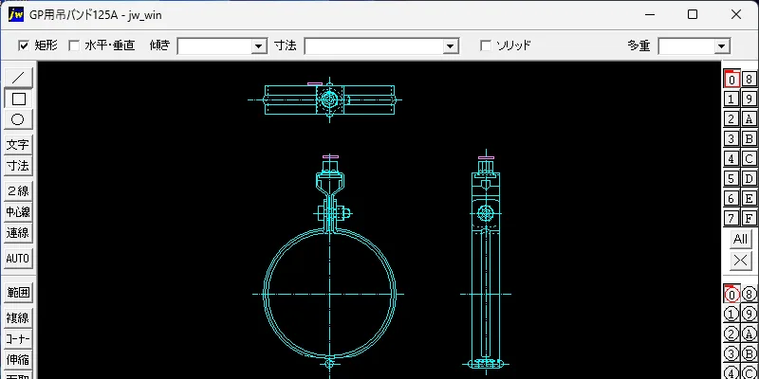
Task: Select square layer 7 button
Action: (731, 218)
